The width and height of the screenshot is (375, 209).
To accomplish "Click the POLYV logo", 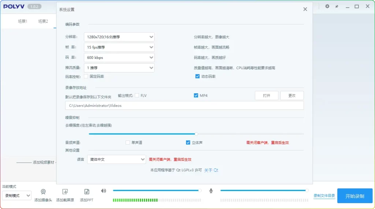I will [x=14, y=7].
